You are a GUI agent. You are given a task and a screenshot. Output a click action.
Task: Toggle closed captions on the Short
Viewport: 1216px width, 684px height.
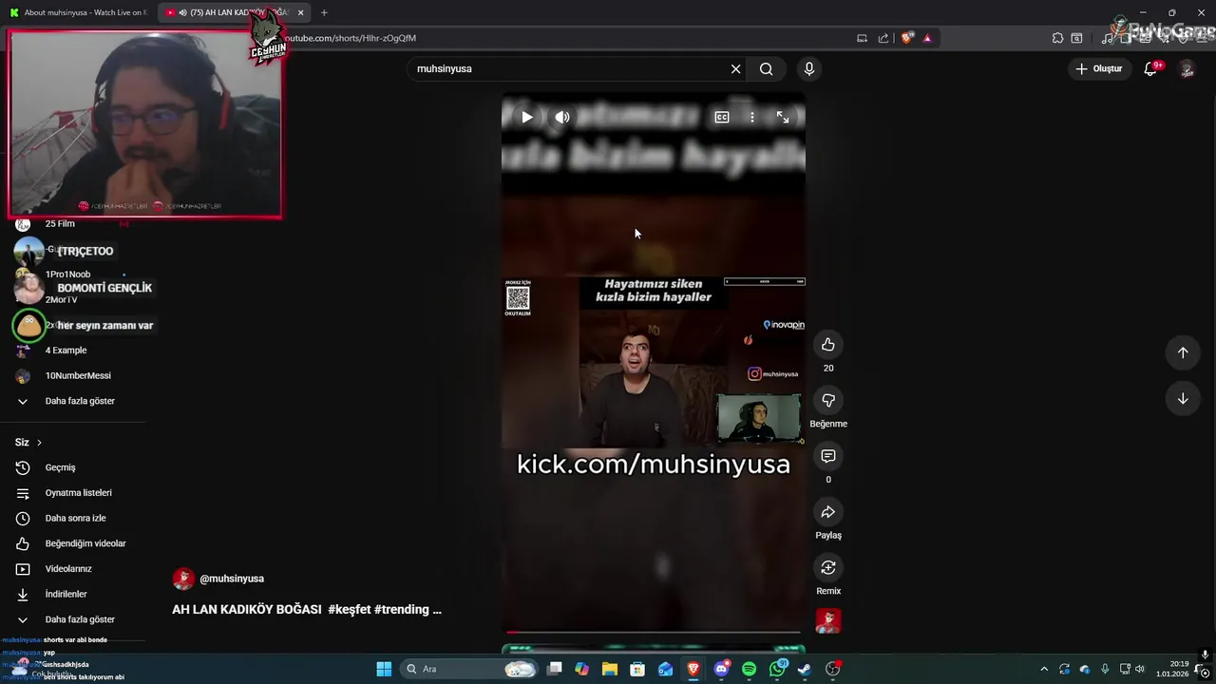722,117
